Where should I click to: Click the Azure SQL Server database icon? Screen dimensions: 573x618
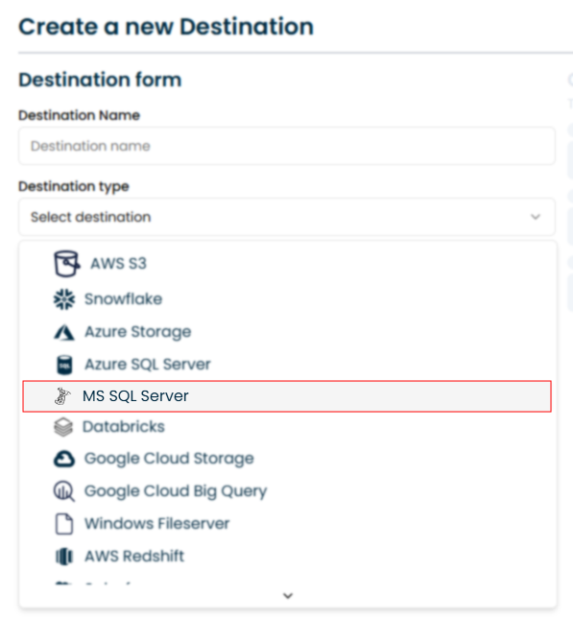(64, 365)
